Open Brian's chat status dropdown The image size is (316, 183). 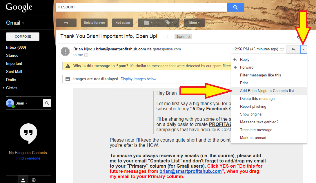pos(26,103)
